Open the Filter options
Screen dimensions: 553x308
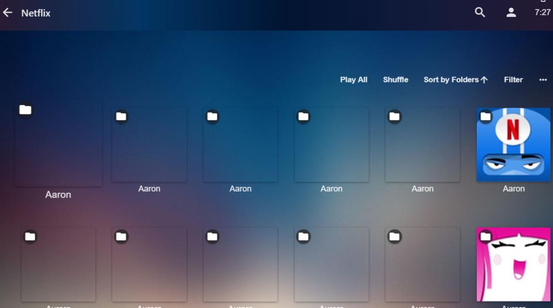click(x=513, y=80)
